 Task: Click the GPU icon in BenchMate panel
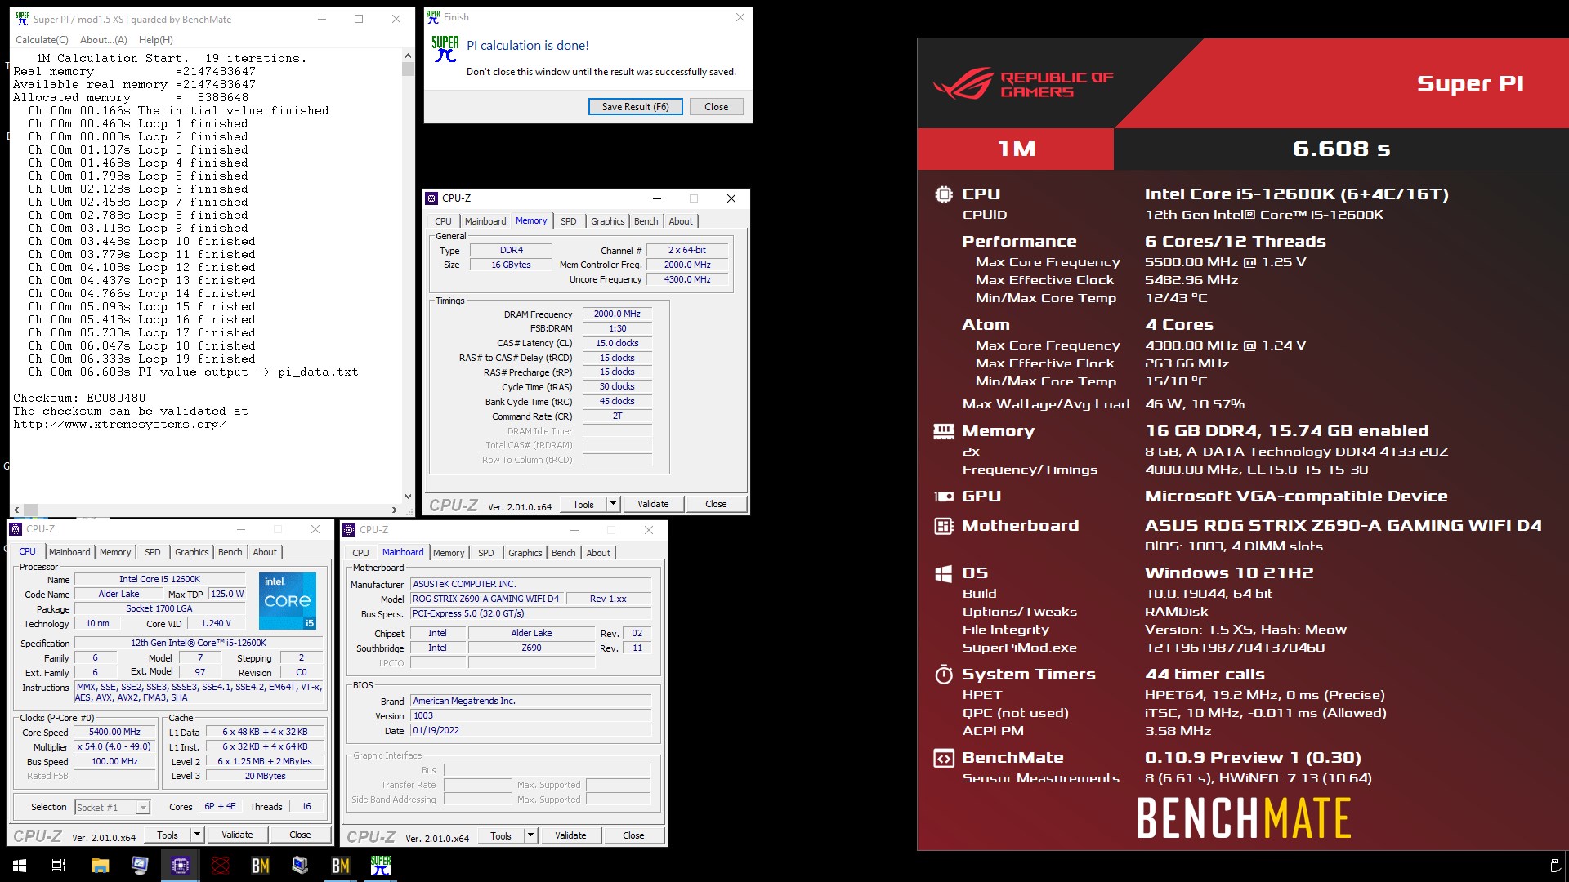tap(944, 497)
